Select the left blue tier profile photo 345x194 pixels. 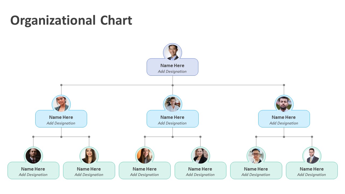(x=61, y=104)
